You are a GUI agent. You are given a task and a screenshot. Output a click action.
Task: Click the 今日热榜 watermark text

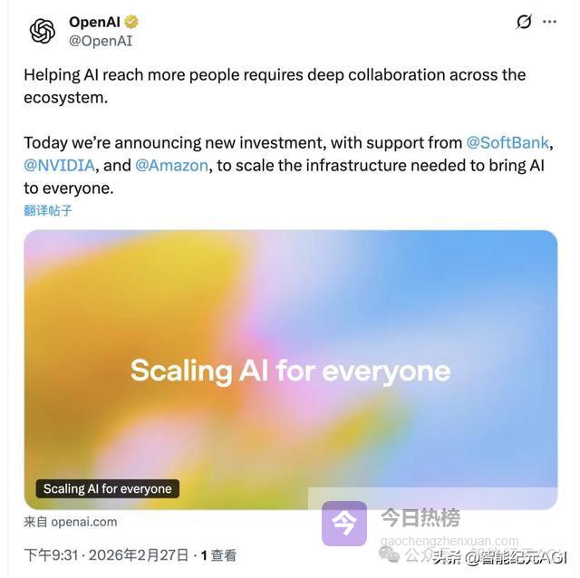point(420,517)
